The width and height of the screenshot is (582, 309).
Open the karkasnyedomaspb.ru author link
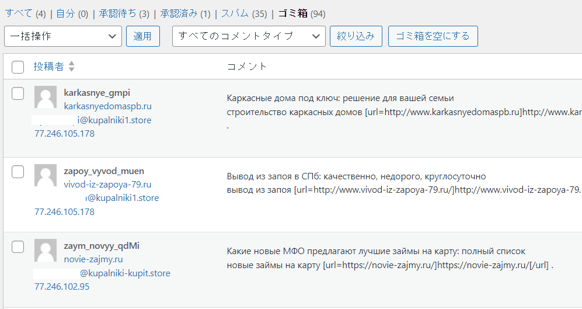click(x=107, y=106)
